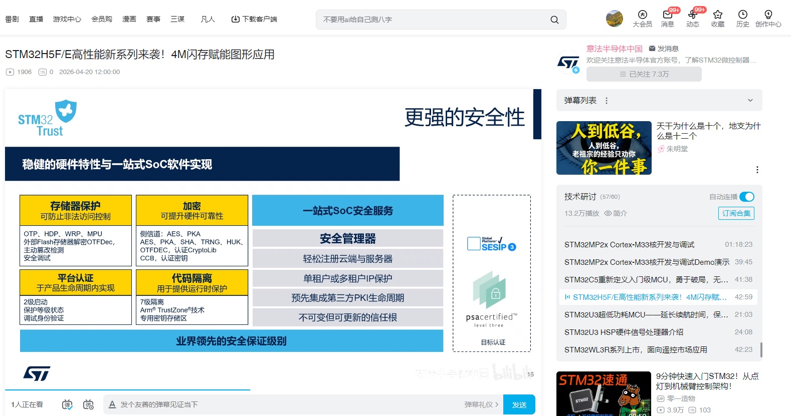Click the 意法半导体 ST uploader avatar
This screenshot has width=791, height=416.
tap(568, 63)
